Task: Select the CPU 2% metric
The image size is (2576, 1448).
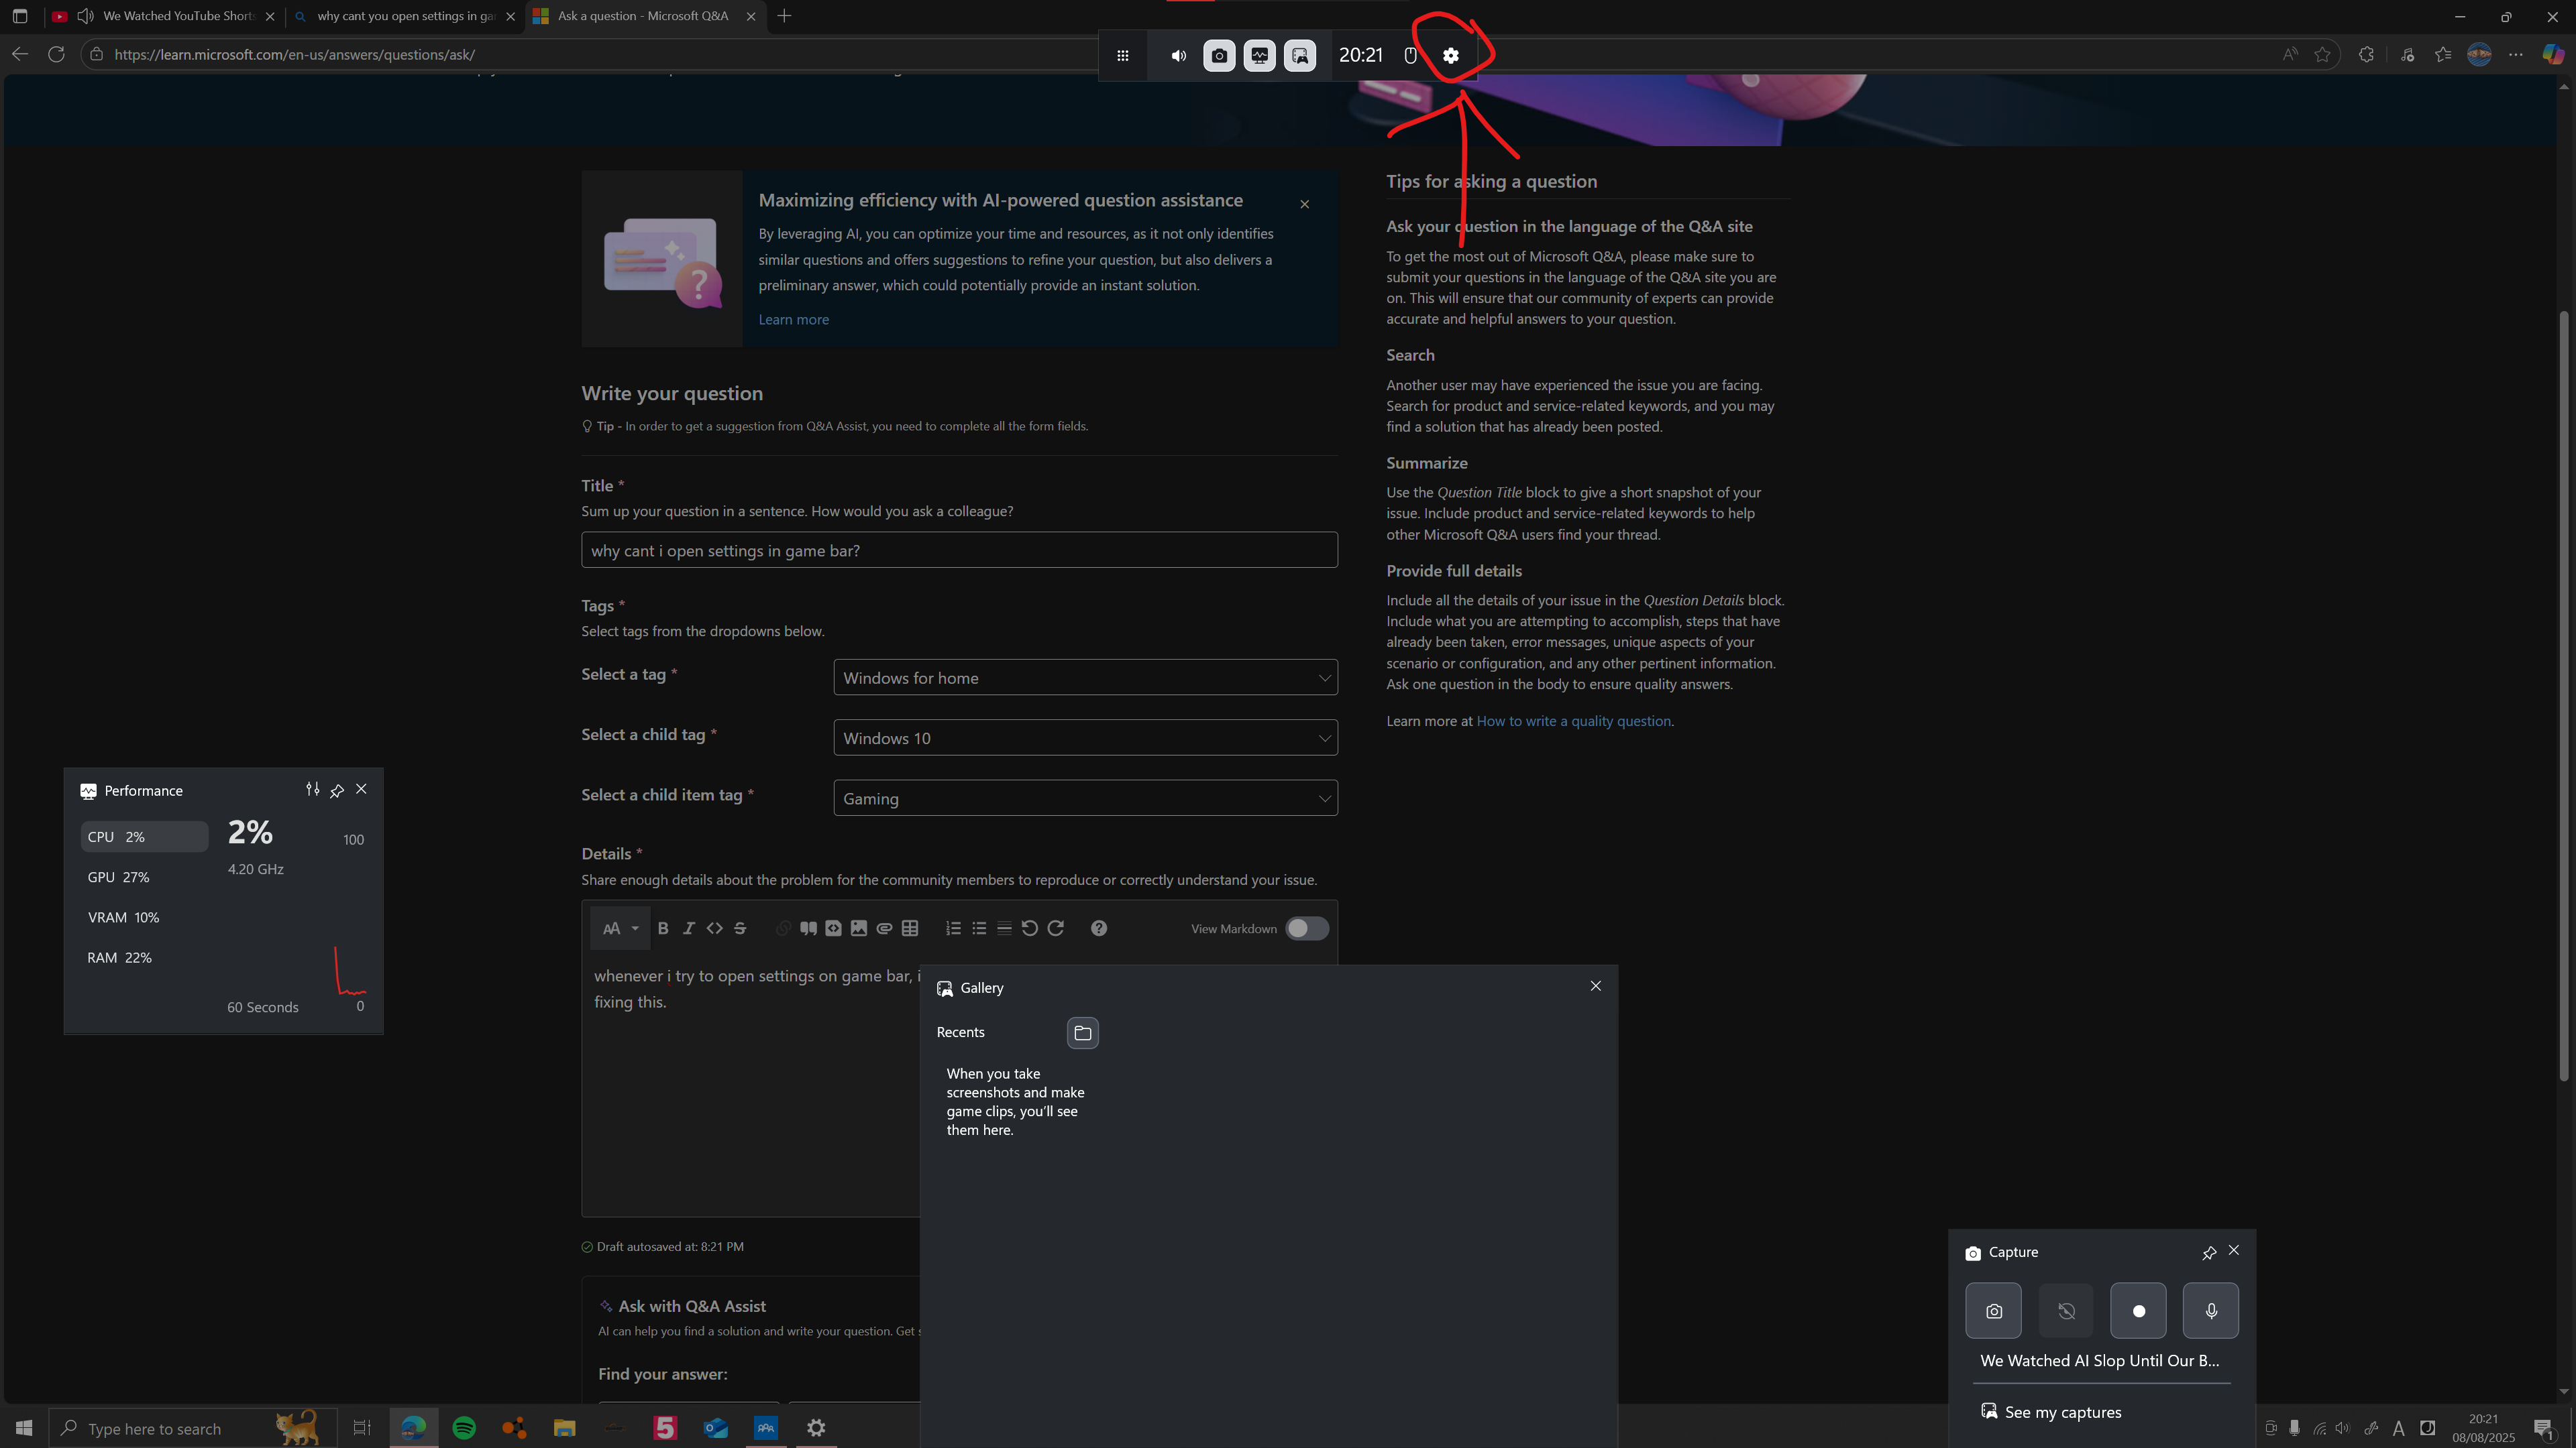Action: (x=144, y=837)
